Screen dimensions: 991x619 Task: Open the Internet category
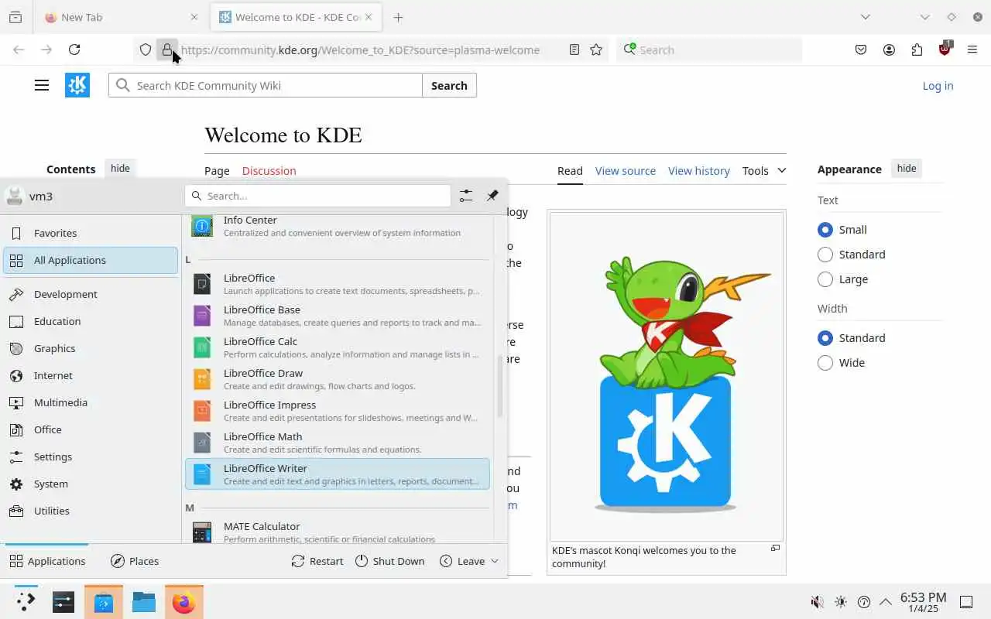point(91,375)
